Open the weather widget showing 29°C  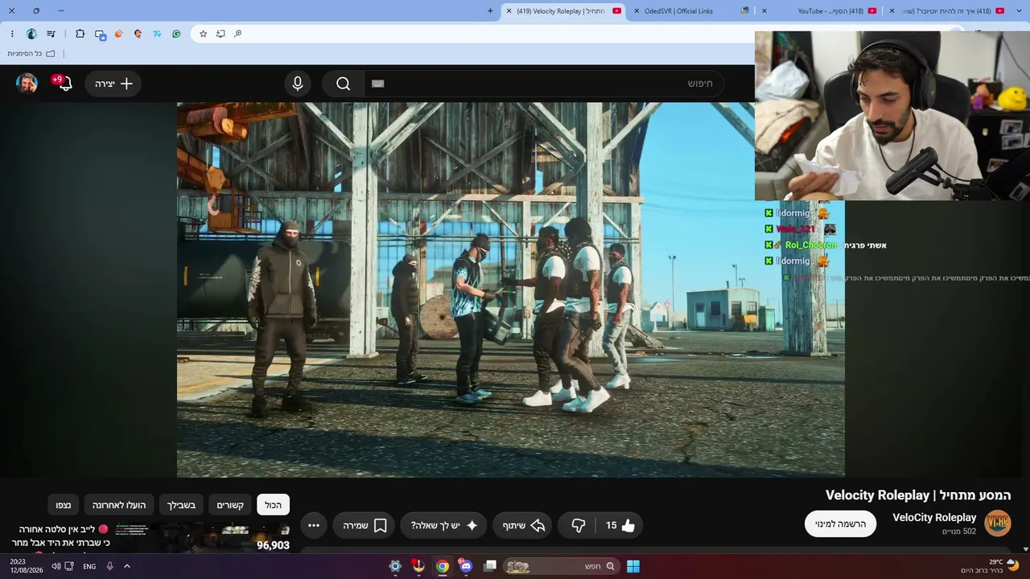pyautogui.click(x=990, y=566)
